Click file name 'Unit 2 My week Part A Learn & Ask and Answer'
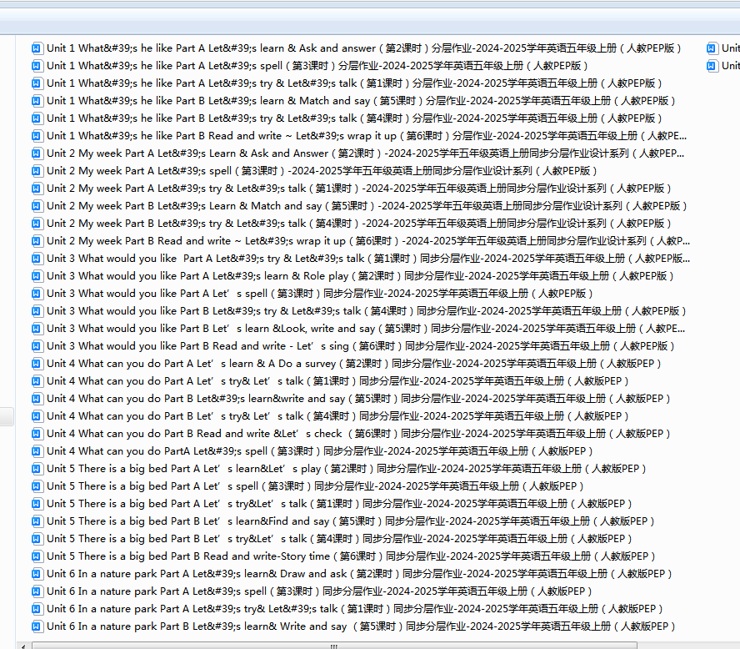Viewport: 740px width, 649px height. [x=365, y=153]
